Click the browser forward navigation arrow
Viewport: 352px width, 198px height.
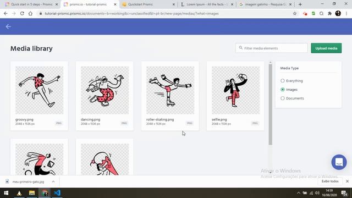pyautogui.click(x=14, y=13)
